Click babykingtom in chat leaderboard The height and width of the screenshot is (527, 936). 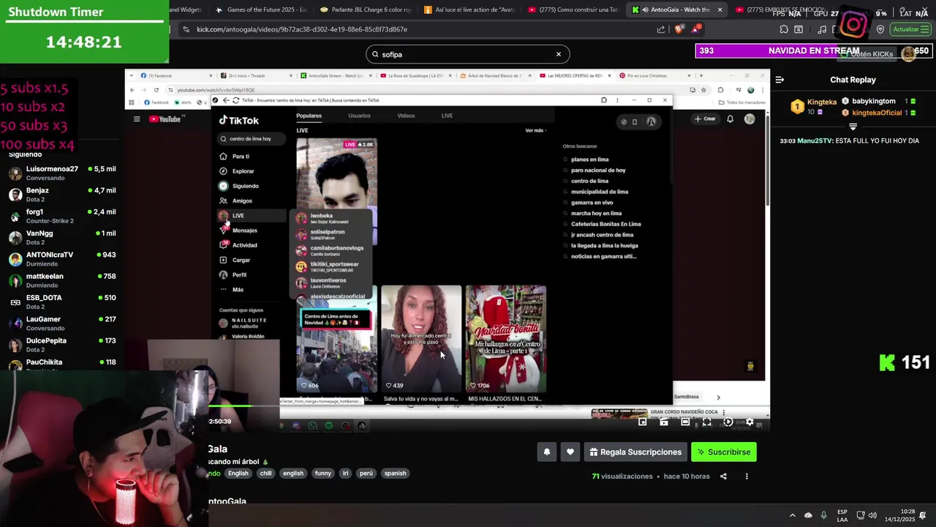point(874,101)
